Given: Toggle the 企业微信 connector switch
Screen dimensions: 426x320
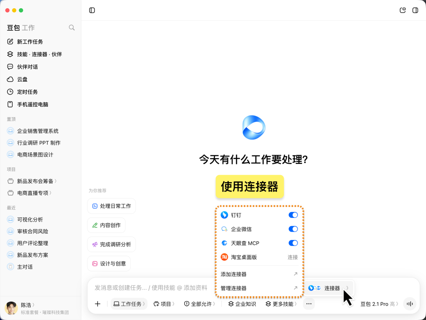Looking at the screenshot, I should click(293, 229).
